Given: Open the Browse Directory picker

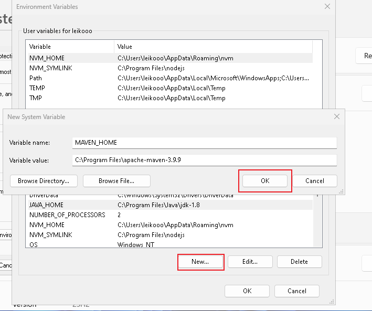Looking at the screenshot, I should coord(44,181).
